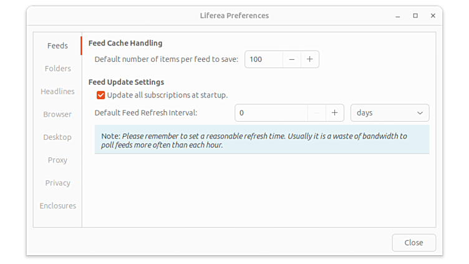
Task: Open the Enclosures tab
Action: click(x=57, y=206)
